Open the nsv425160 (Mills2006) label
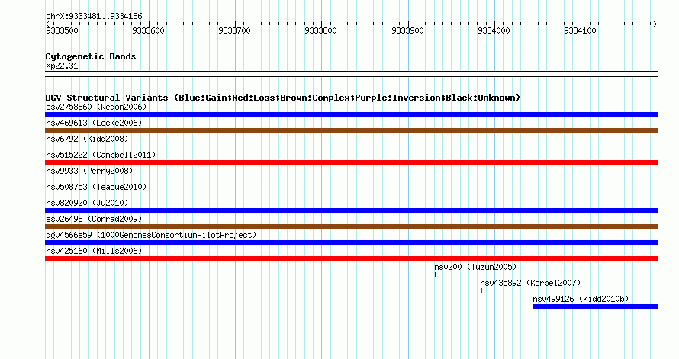The image size is (679, 359). click(x=94, y=251)
